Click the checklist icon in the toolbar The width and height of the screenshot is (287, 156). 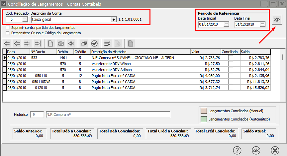[x=107, y=43]
